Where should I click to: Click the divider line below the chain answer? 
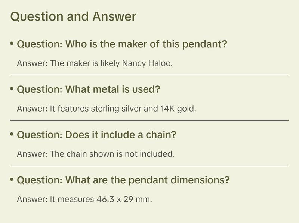[149, 166]
